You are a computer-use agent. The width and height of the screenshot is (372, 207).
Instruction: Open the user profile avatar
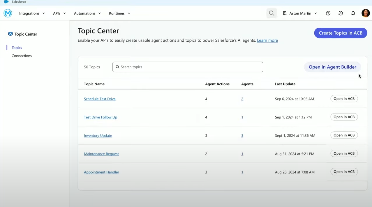(366, 13)
